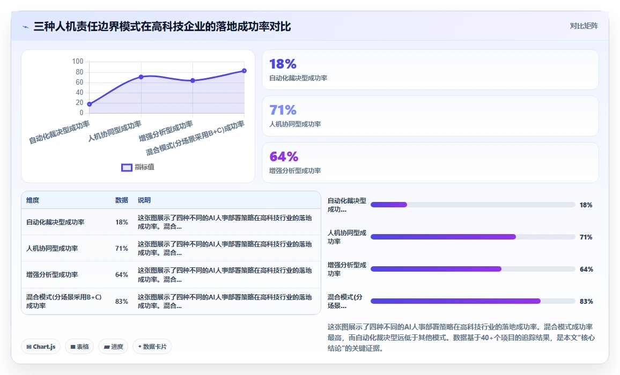This screenshot has width=620, height=375.
Task: Click the Chart.js tag chip
Action: 41,347
